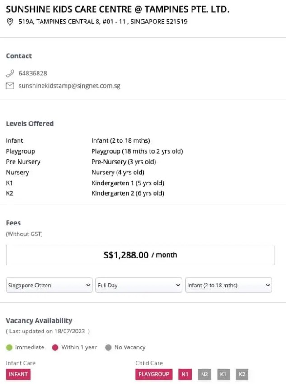
Task: Click the Fees heading
Action: [13, 223]
